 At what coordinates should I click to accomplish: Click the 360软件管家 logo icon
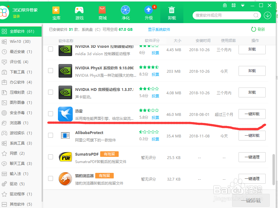click(x=4, y=12)
